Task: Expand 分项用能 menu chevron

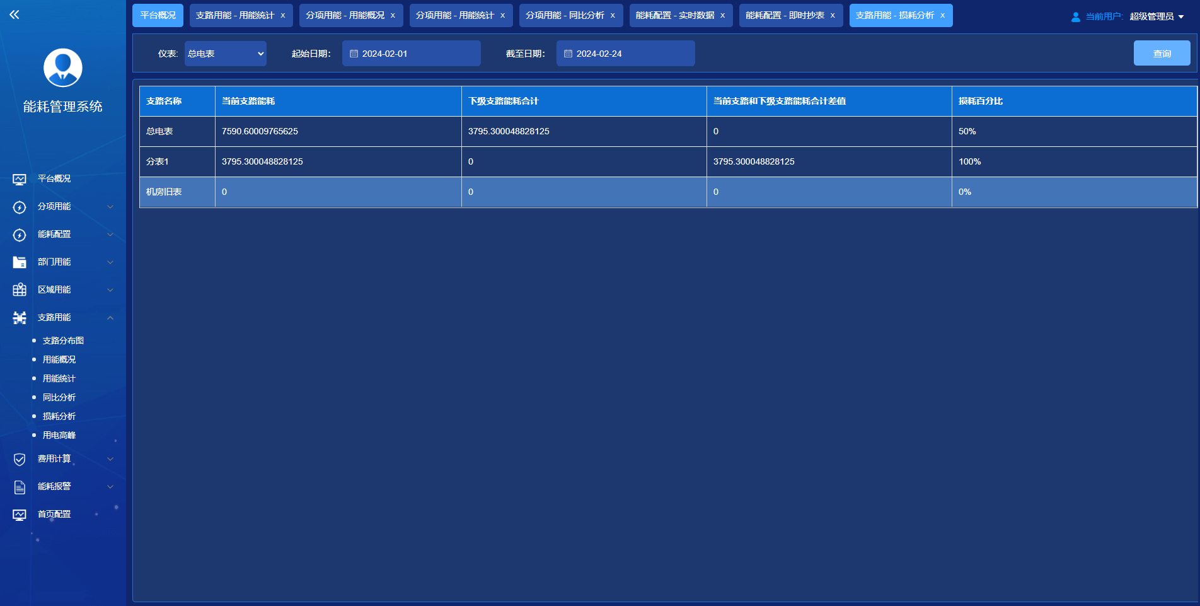Action: [110, 207]
